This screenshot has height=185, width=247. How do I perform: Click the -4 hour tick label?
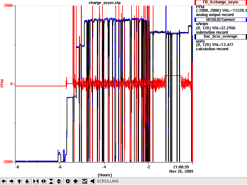click(104, 167)
